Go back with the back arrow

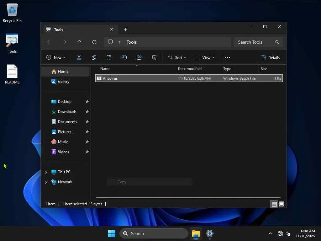click(49, 42)
